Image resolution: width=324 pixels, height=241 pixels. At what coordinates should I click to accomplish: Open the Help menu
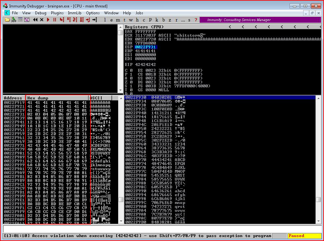click(x=127, y=13)
